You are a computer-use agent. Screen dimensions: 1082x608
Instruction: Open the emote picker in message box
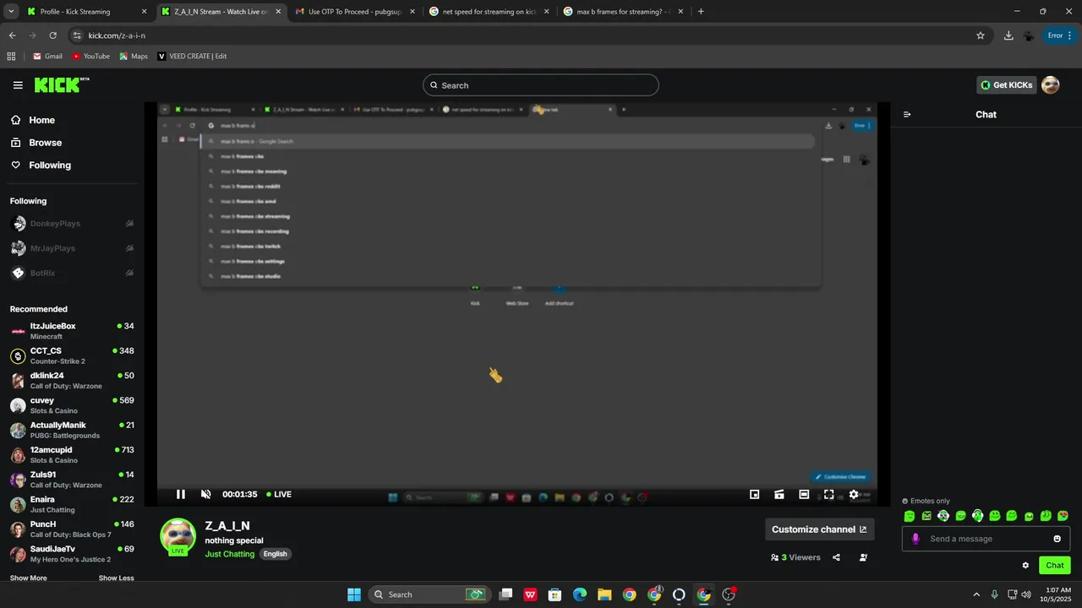pyautogui.click(x=1057, y=539)
